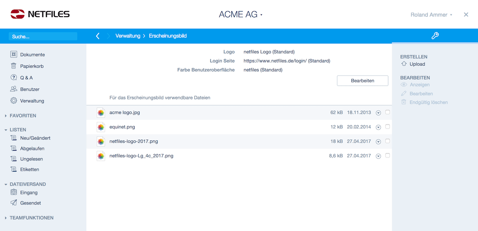478x231 pixels.
Task: Open the ACME AG dropdown
Action: (241, 15)
